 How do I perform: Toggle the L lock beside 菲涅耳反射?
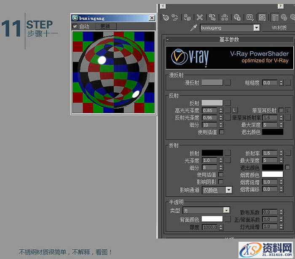(288, 110)
